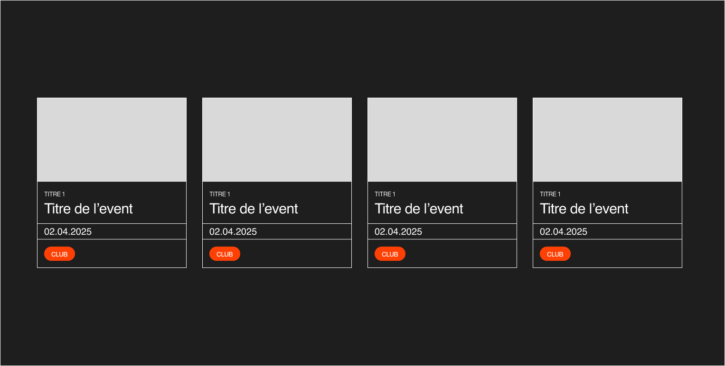Click the TITRE 1 label on the fourth card

550,194
